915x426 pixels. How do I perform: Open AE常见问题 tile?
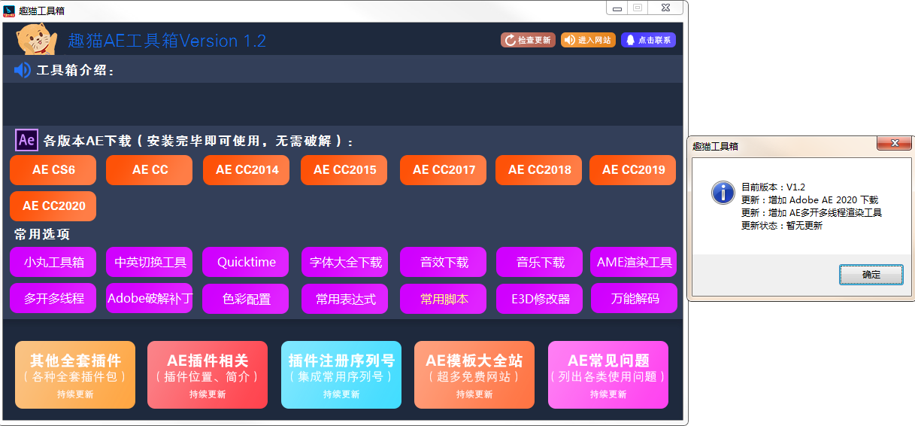coord(608,375)
